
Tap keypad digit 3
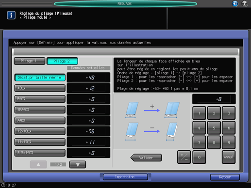(x=229, y=113)
